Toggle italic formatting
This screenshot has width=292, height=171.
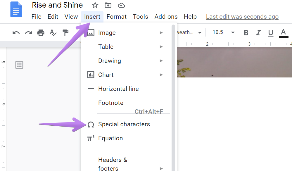258,32
